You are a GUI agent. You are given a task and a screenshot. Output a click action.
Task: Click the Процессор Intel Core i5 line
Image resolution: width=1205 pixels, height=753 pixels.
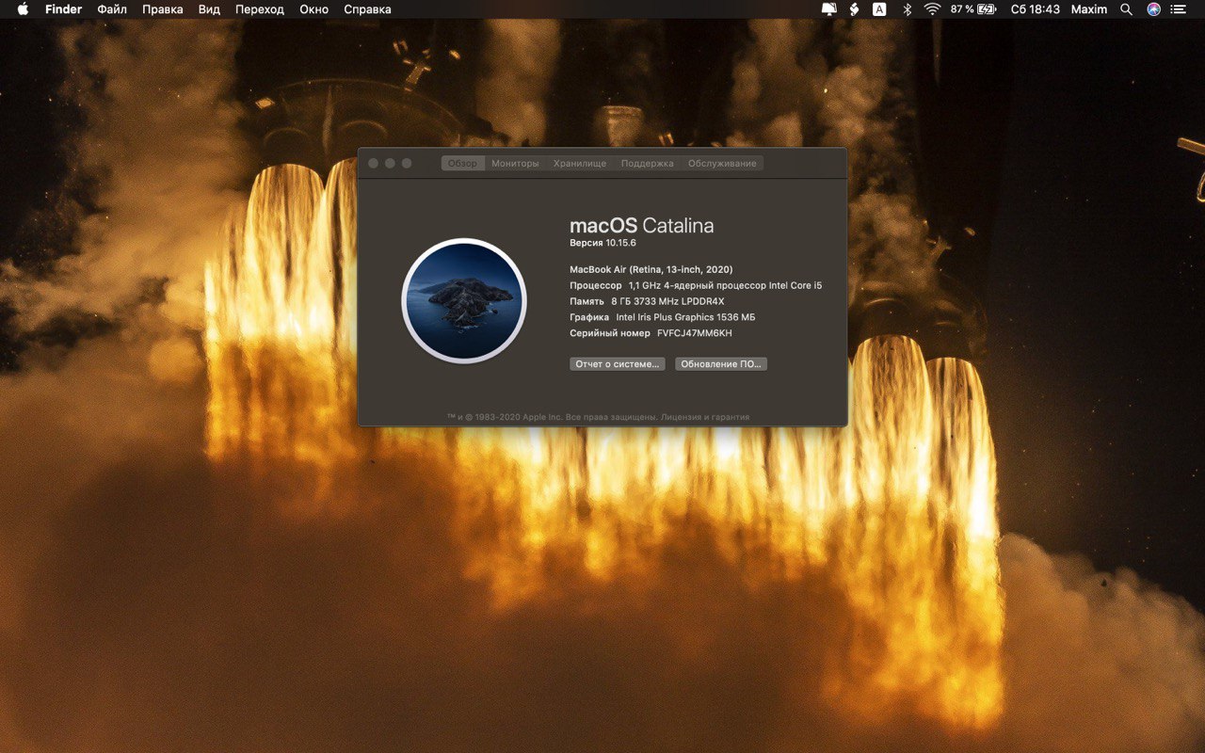[696, 285]
